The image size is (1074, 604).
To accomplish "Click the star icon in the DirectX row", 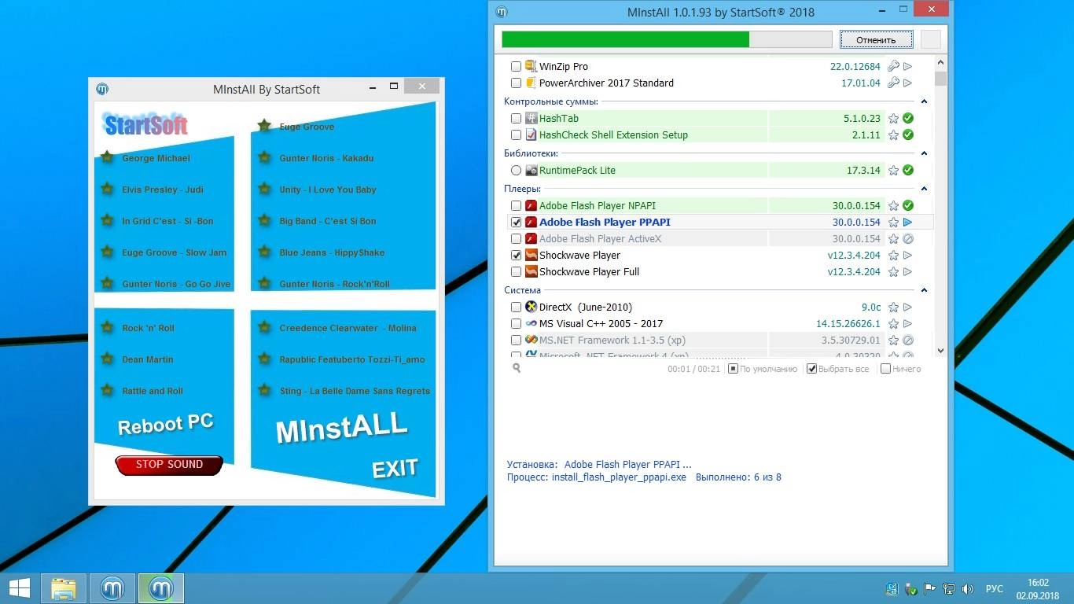I will click(893, 308).
